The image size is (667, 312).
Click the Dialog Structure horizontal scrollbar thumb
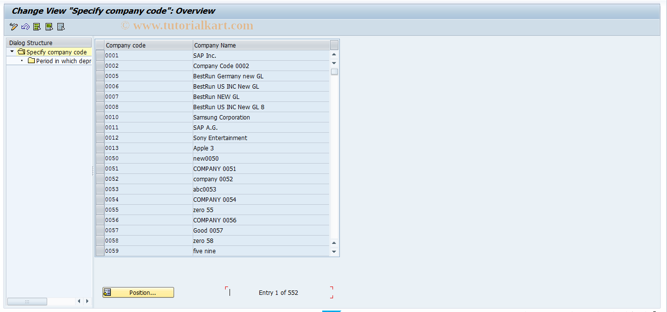27,301
